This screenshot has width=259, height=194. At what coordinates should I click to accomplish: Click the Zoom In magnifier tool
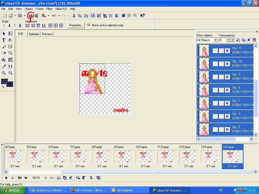coord(4,73)
